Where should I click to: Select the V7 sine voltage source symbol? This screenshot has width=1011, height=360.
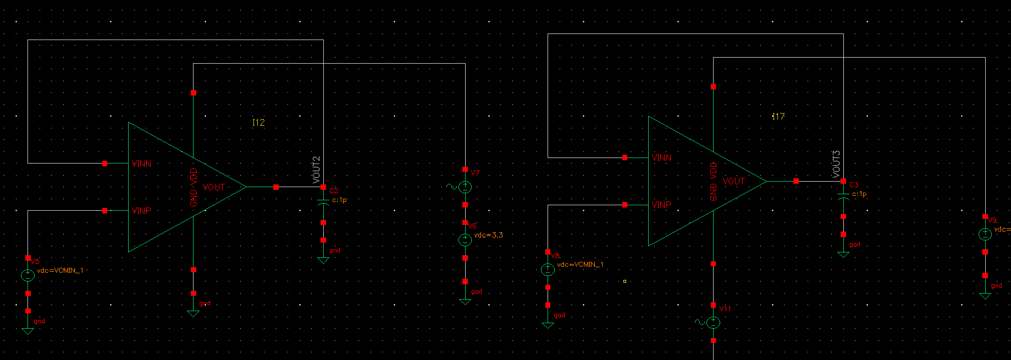click(465, 187)
